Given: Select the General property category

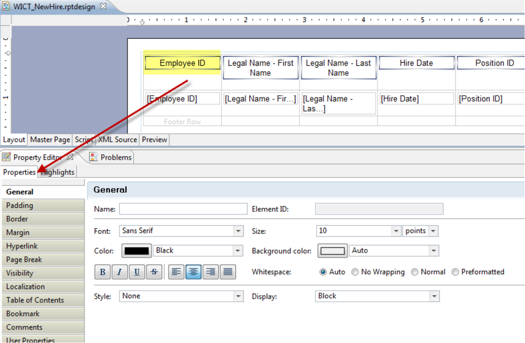Looking at the screenshot, I should 42,192.
